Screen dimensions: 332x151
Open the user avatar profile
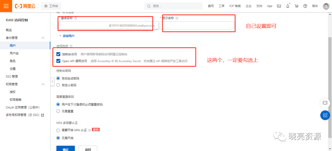(x=326, y=6)
